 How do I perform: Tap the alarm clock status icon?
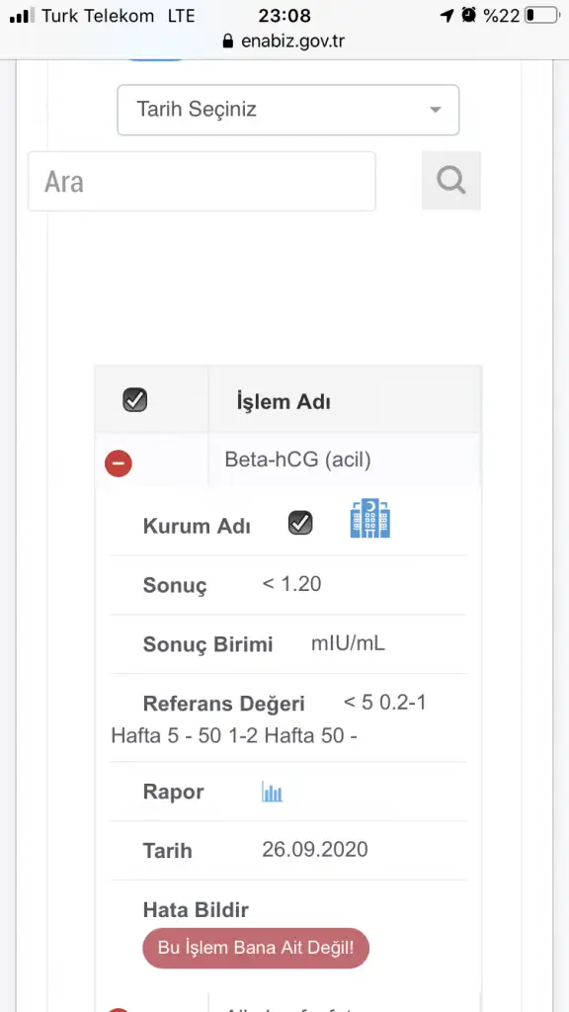[469, 15]
